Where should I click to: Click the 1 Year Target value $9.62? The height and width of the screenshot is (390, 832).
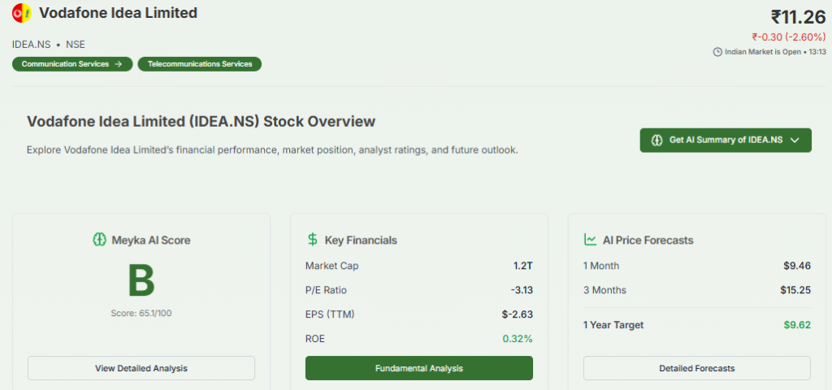[797, 325]
